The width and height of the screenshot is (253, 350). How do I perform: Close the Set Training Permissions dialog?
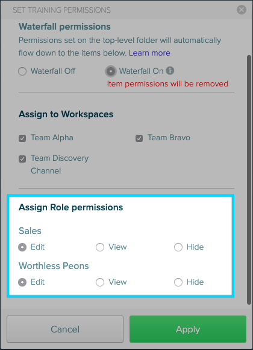pos(242,10)
